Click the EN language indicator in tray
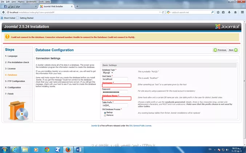The height and width of the screenshot is (153, 246). click(210, 149)
